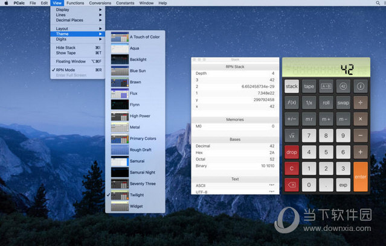386x246 pixels.
Task: Expand the Layout submenu
Action: tap(77, 28)
